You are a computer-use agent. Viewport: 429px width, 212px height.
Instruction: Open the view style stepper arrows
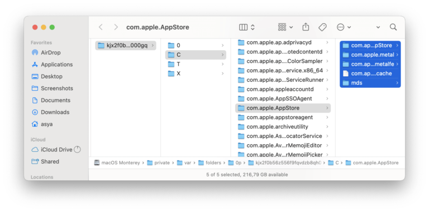pos(253,27)
